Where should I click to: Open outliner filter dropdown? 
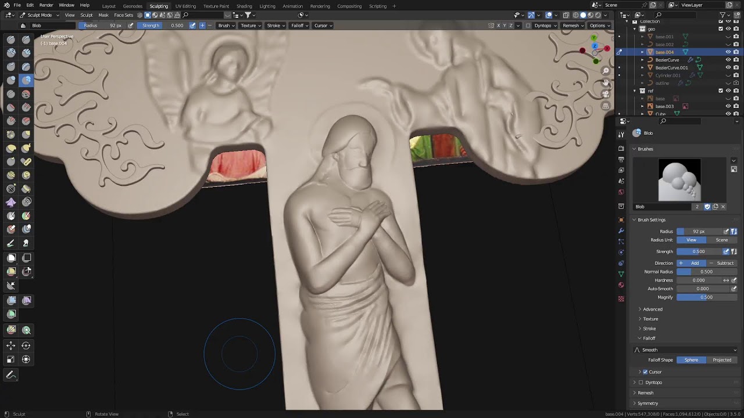724,15
